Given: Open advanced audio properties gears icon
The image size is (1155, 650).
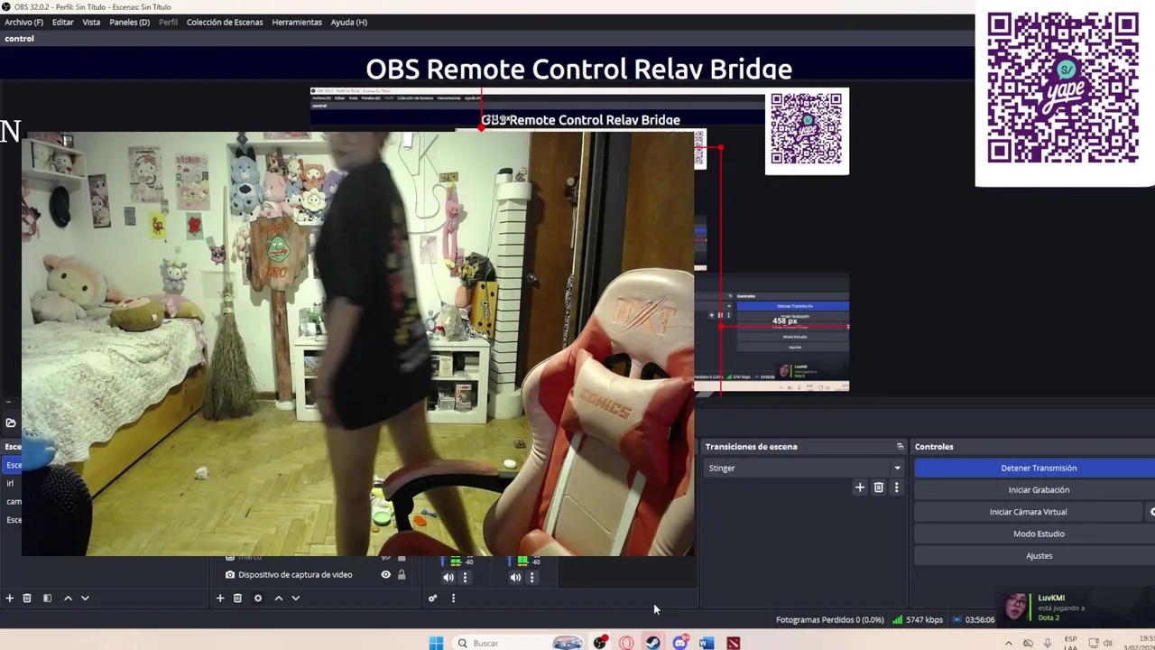Looking at the screenshot, I should tap(433, 598).
